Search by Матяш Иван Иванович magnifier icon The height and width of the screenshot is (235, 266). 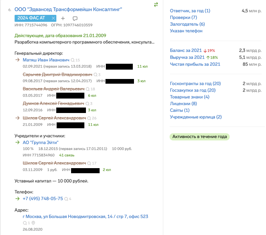72,60
